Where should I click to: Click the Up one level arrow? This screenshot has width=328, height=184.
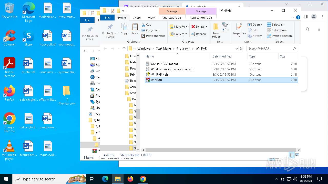(x=124, y=49)
